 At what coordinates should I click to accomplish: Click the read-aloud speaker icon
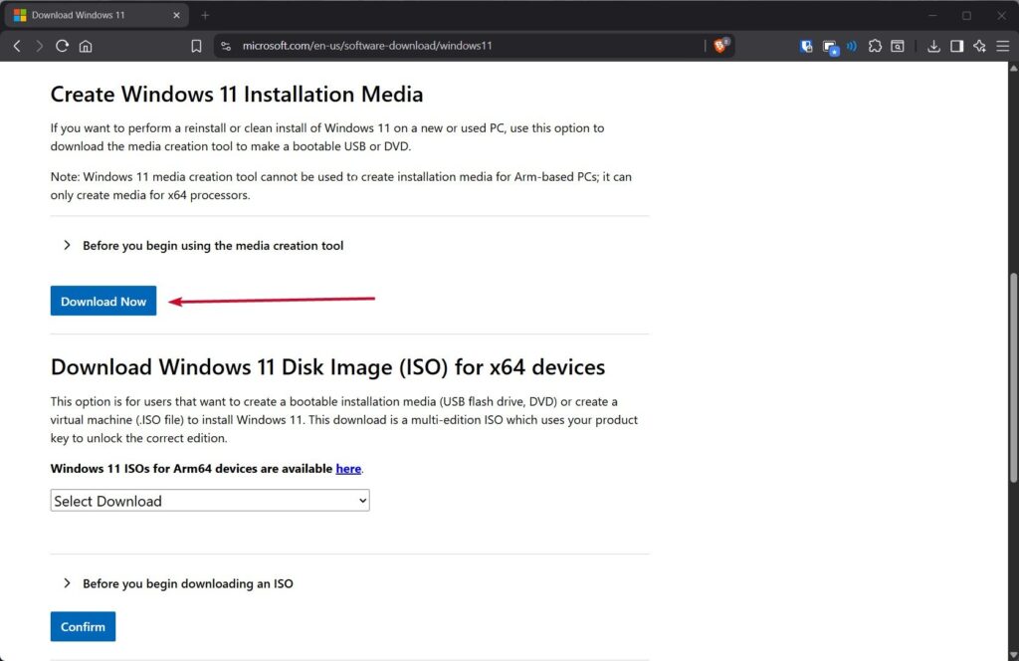[851, 46]
